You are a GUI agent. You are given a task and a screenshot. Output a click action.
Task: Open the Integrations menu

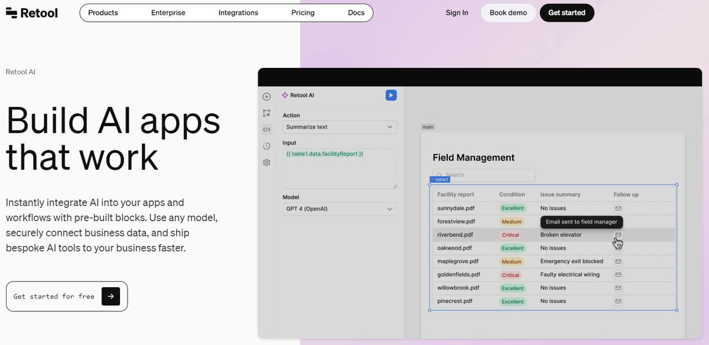[x=238, y=12]
